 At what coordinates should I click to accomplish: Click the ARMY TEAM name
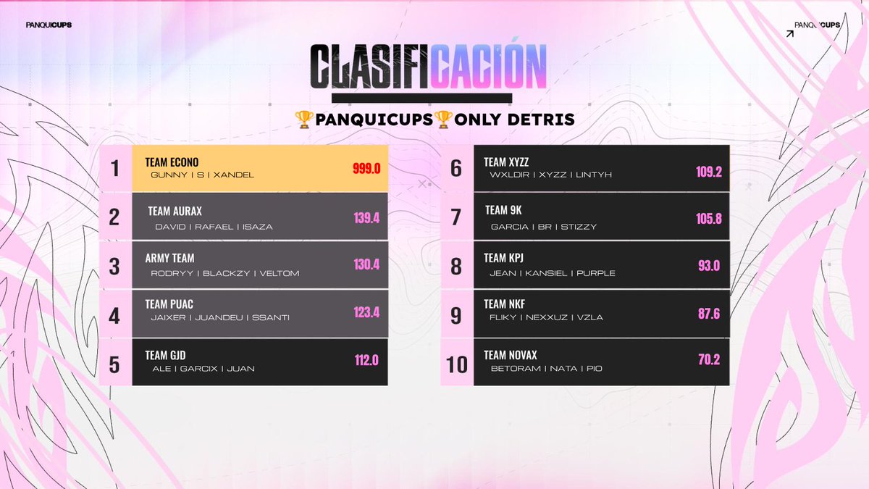(x=169, y=259)
